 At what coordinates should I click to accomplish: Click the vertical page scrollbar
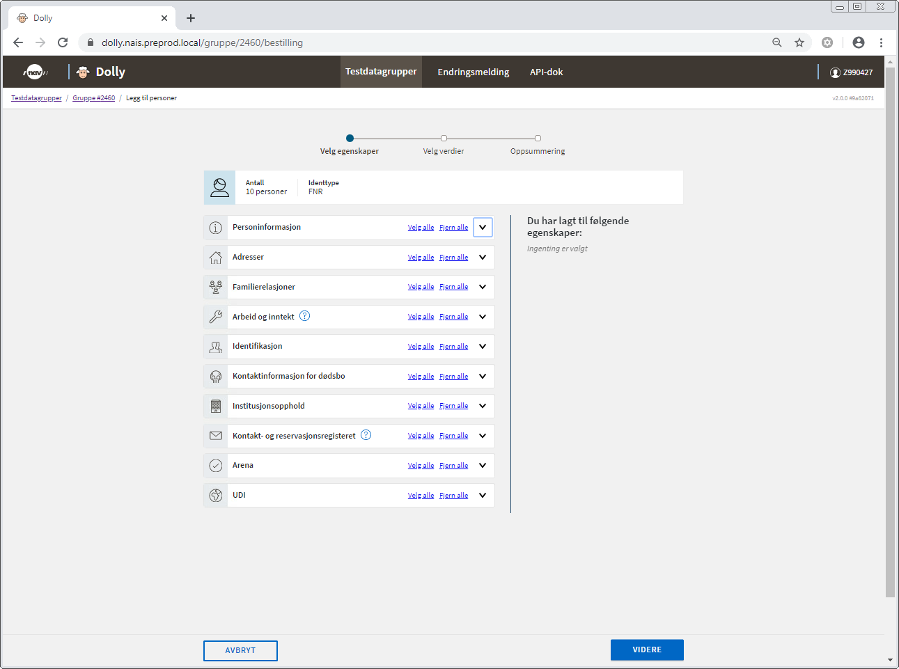point(890,333)
